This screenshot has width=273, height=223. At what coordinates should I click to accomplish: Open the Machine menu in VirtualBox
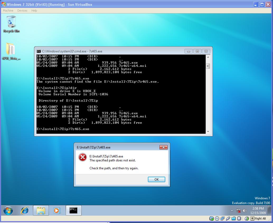(x=8, y=11)
